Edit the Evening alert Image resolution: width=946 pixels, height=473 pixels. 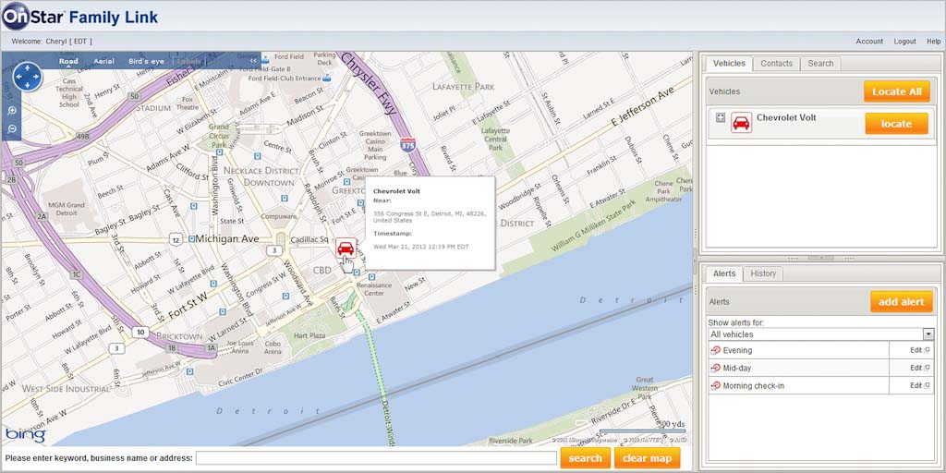pyautogui.click(x=919, y=350)
